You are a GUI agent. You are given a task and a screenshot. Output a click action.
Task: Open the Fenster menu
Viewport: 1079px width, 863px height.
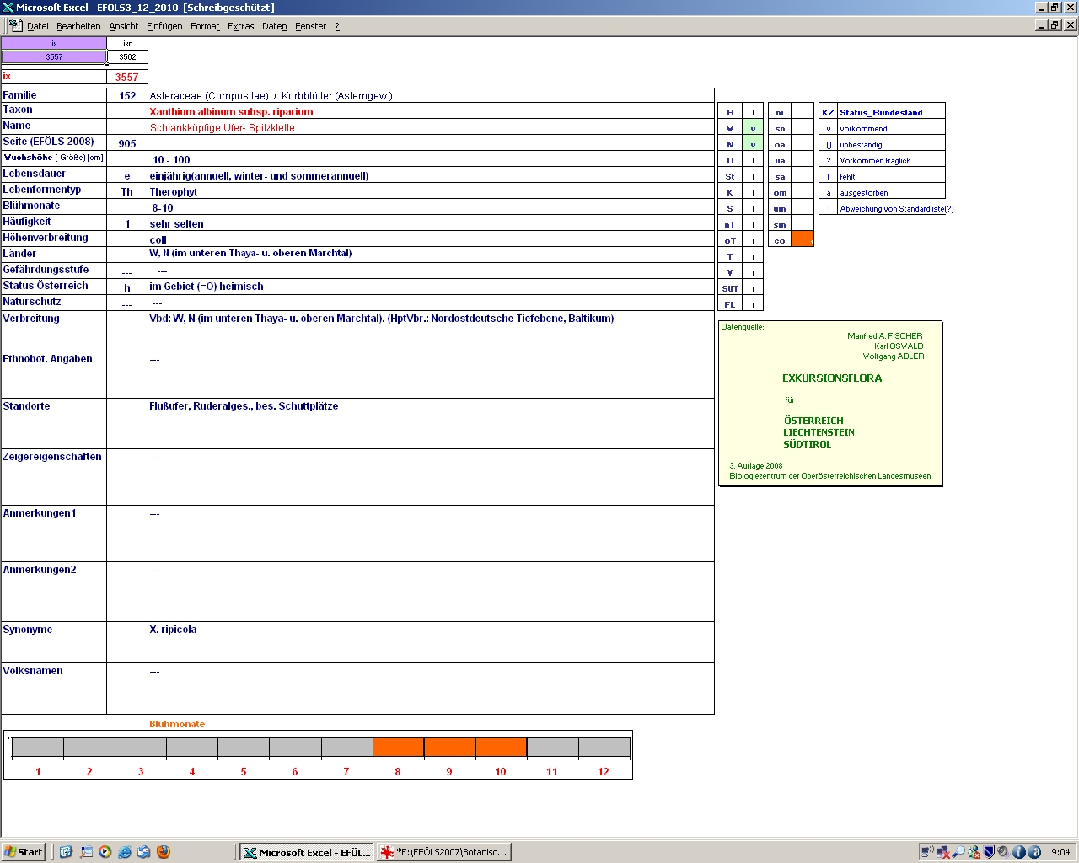pos(311,26)
